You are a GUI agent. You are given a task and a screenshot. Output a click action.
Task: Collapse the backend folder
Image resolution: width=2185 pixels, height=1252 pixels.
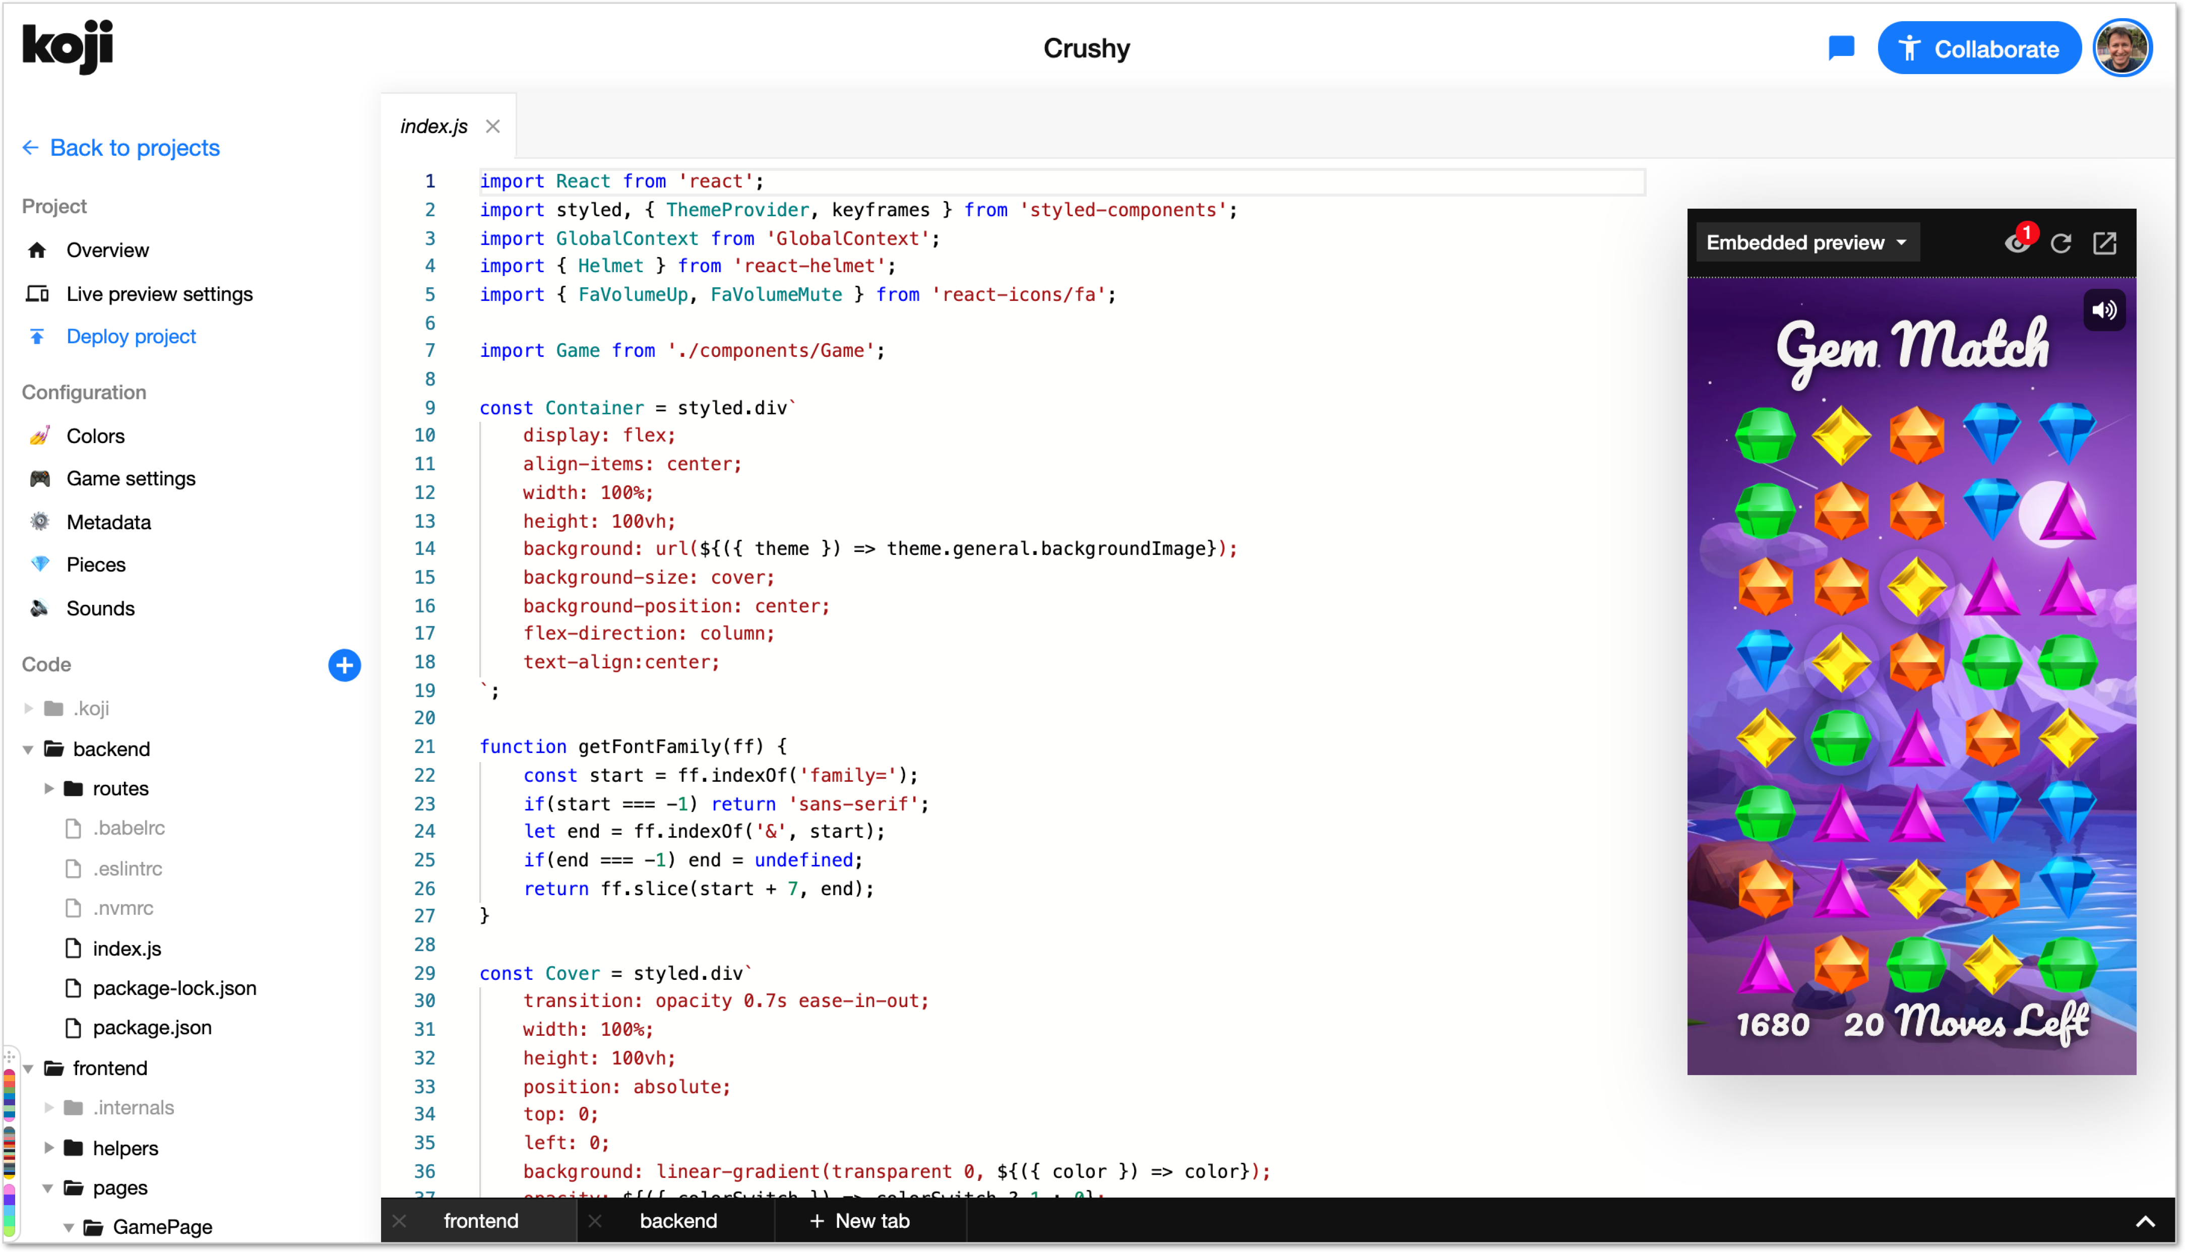28,749
